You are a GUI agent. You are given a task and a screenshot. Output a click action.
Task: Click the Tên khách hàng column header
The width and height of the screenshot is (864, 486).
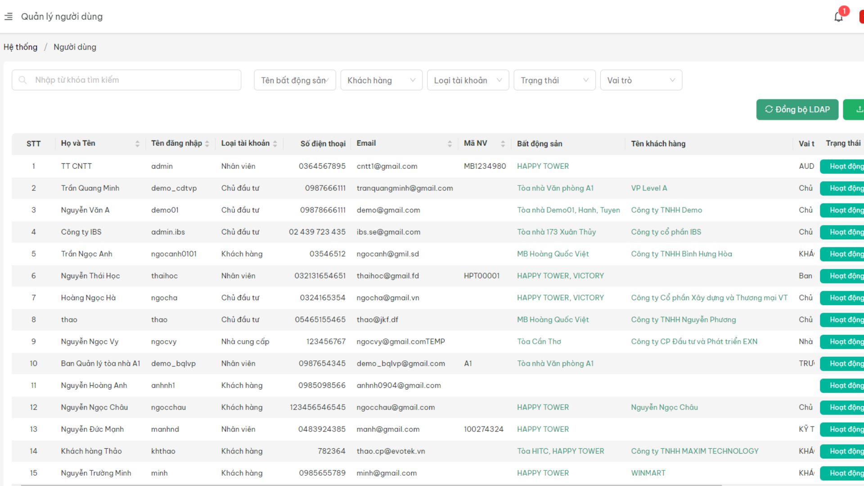658,144
